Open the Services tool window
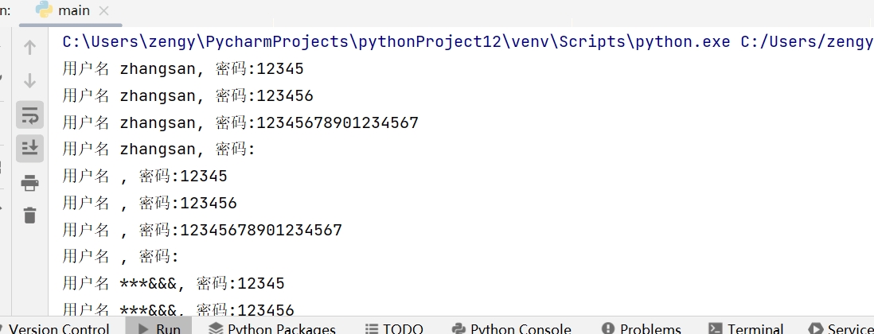The height and width of the screenshot is (334, 874). point(841,328)
